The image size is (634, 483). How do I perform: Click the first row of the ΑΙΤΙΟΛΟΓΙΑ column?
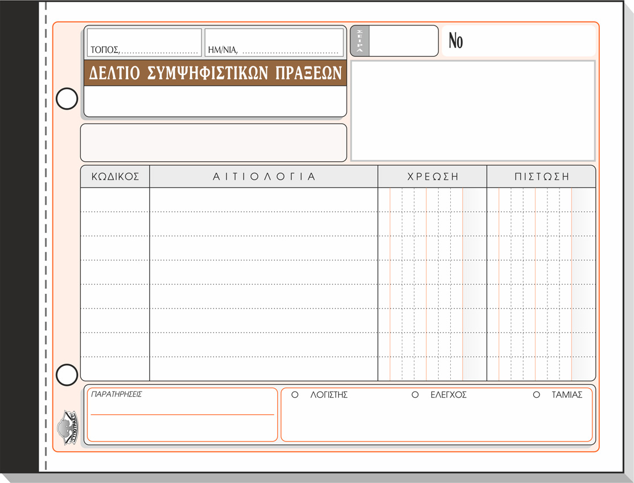264,200
